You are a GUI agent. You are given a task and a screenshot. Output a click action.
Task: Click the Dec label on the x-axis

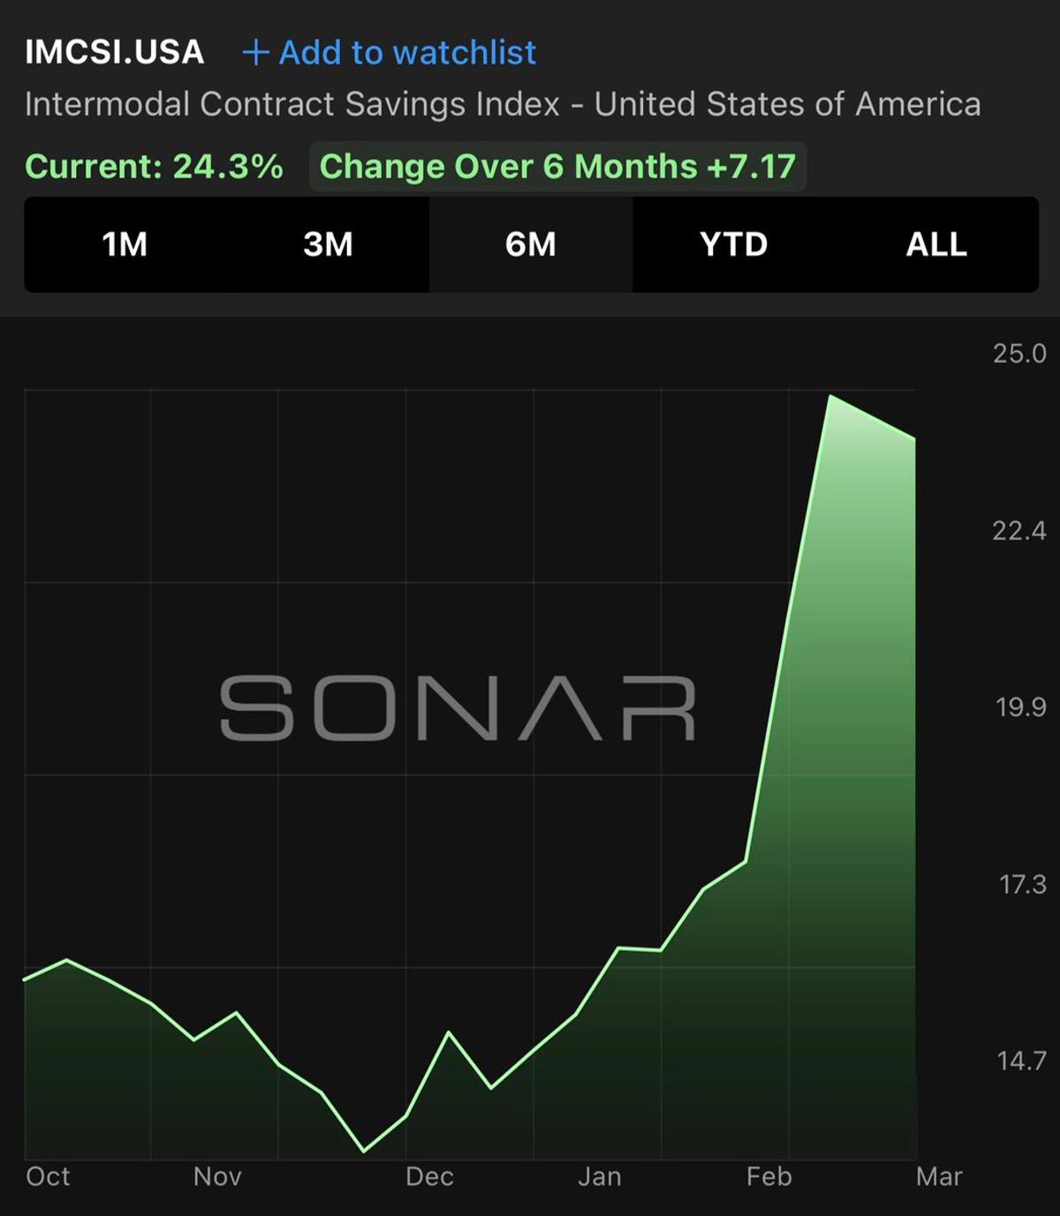[x=429, y=1177]
